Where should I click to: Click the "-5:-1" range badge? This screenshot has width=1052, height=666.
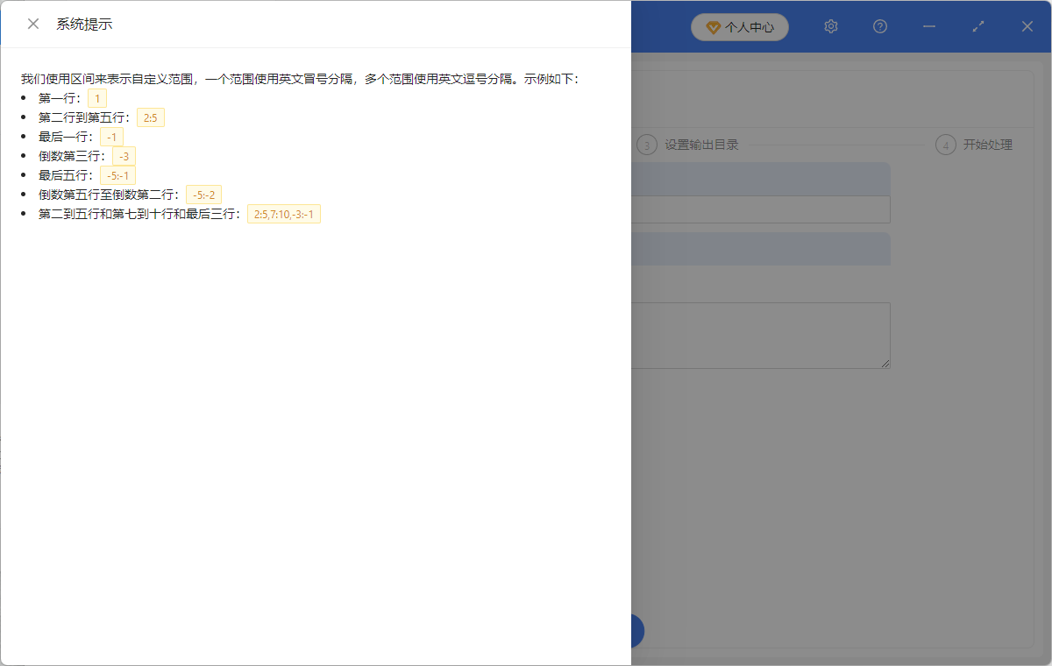[117, 174]
